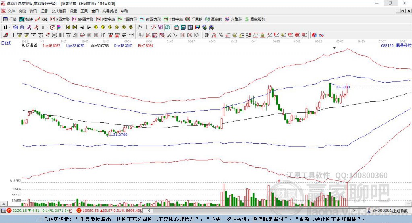Image resolution: width=412 pixels, height=223 pixels.
Task: Open the 9T四方形 tool
Action: 150,19
